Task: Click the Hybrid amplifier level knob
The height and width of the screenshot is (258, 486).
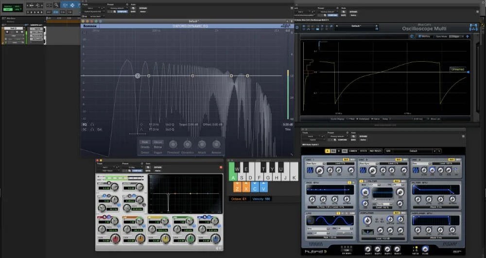Action: click(367, 221)
